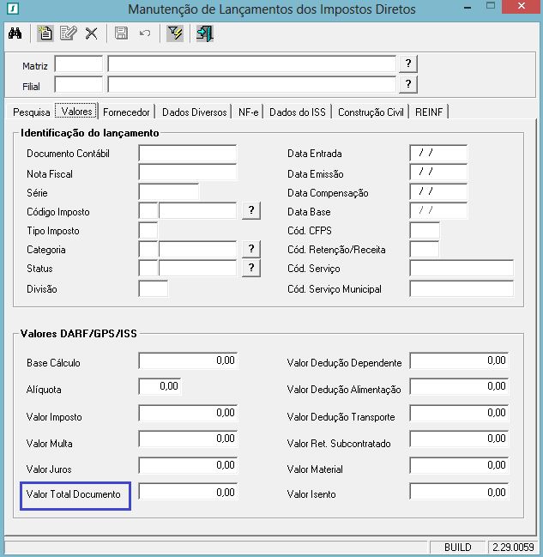Image resolution: width=543 pixels, height=557 pixels.
Task: Select the Construção Civil tab
Action: pos(372,112)
